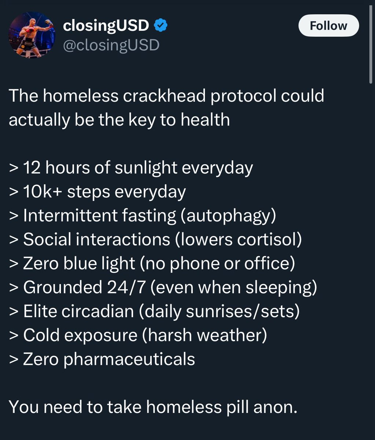Tap the 'Elite circadian' line
Screen dimensions: 375x440
78,311
